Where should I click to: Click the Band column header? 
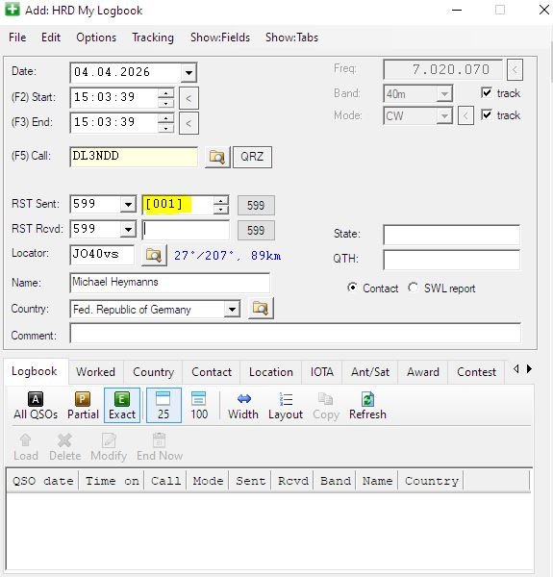tap(336, 481)
